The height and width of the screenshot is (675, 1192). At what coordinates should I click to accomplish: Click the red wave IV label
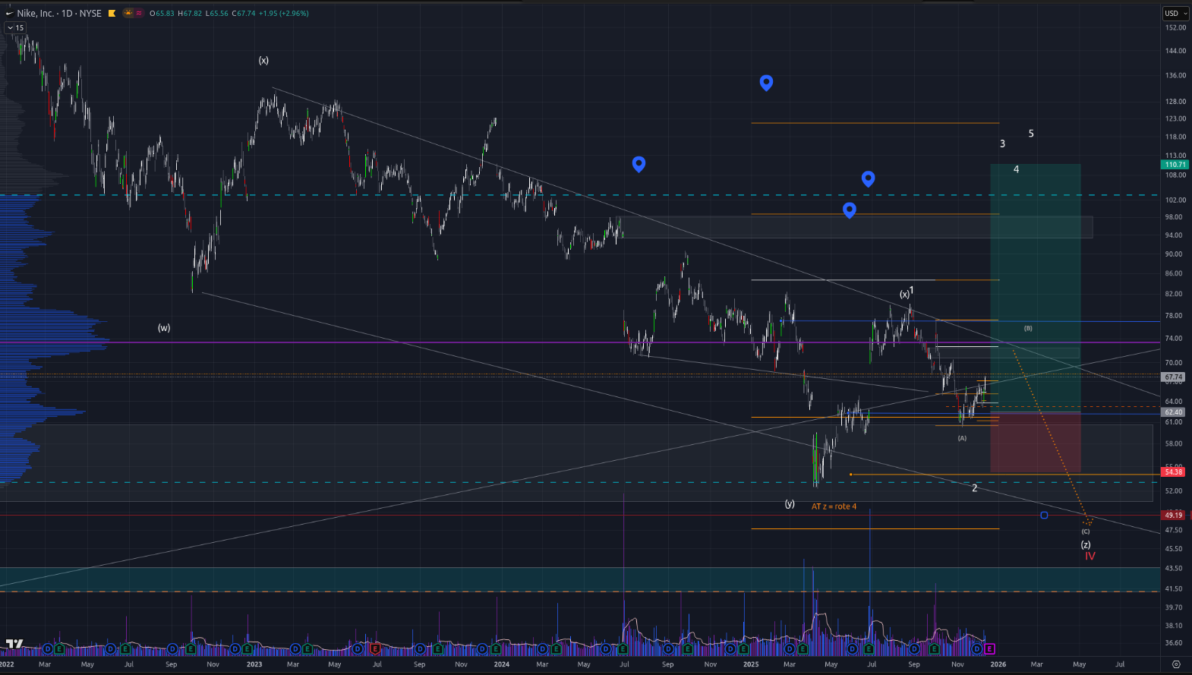click(1090, 557)
